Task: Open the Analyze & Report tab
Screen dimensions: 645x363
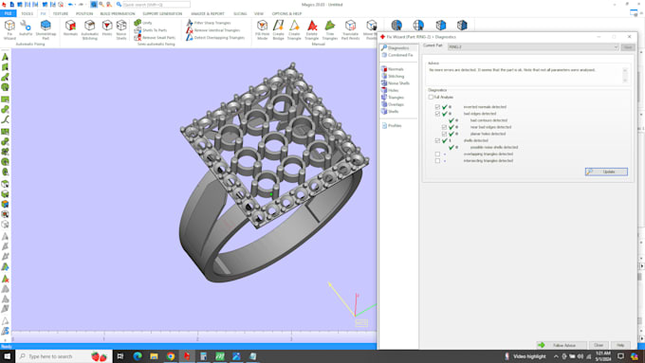Action: tap(208, 13)
